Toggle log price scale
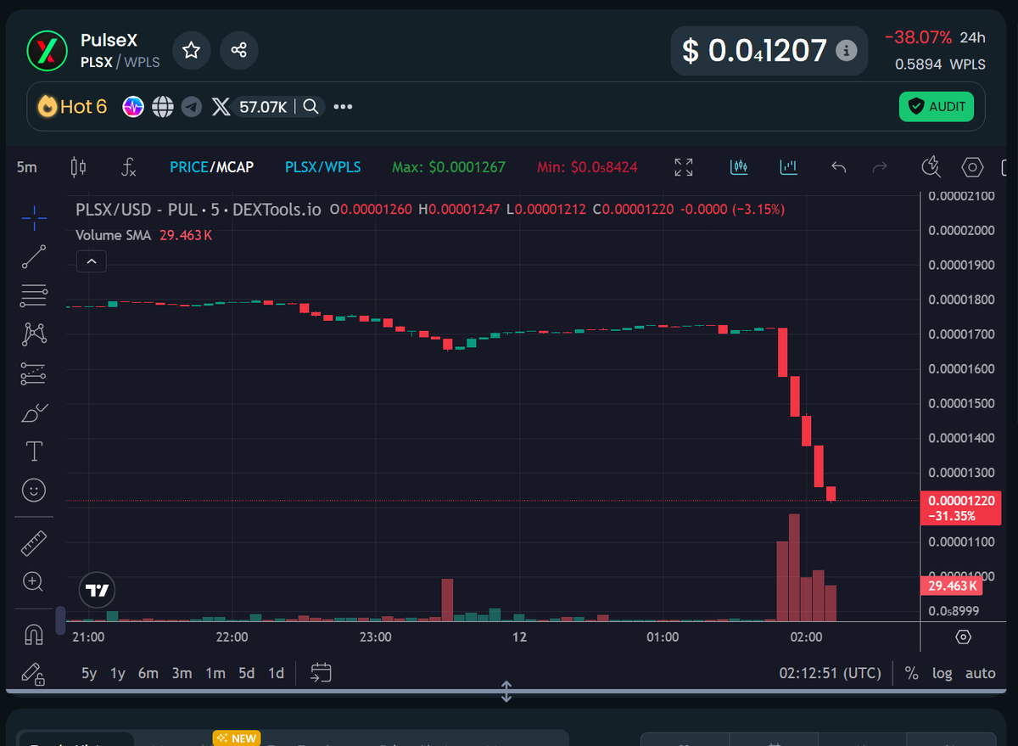Screen dimensions: 1018x746 [x=942, y=673]
